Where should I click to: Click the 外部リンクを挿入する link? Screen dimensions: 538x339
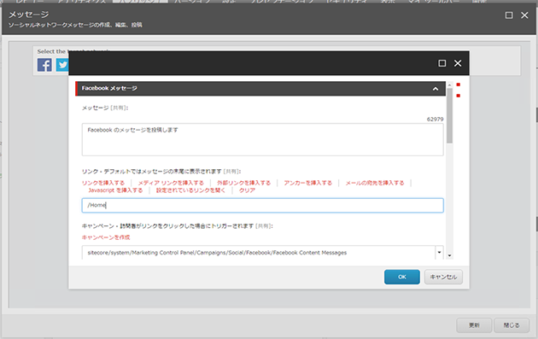[x=243, y=183]
